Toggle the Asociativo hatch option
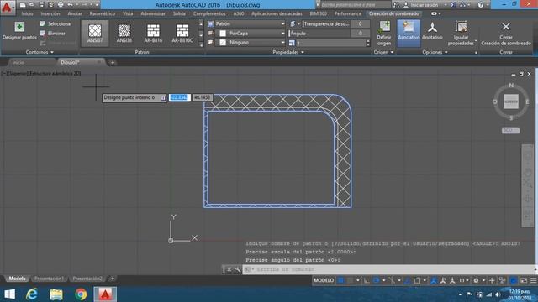Image resolution: width=538 pixels, height=302 pixels. point(409,34)
